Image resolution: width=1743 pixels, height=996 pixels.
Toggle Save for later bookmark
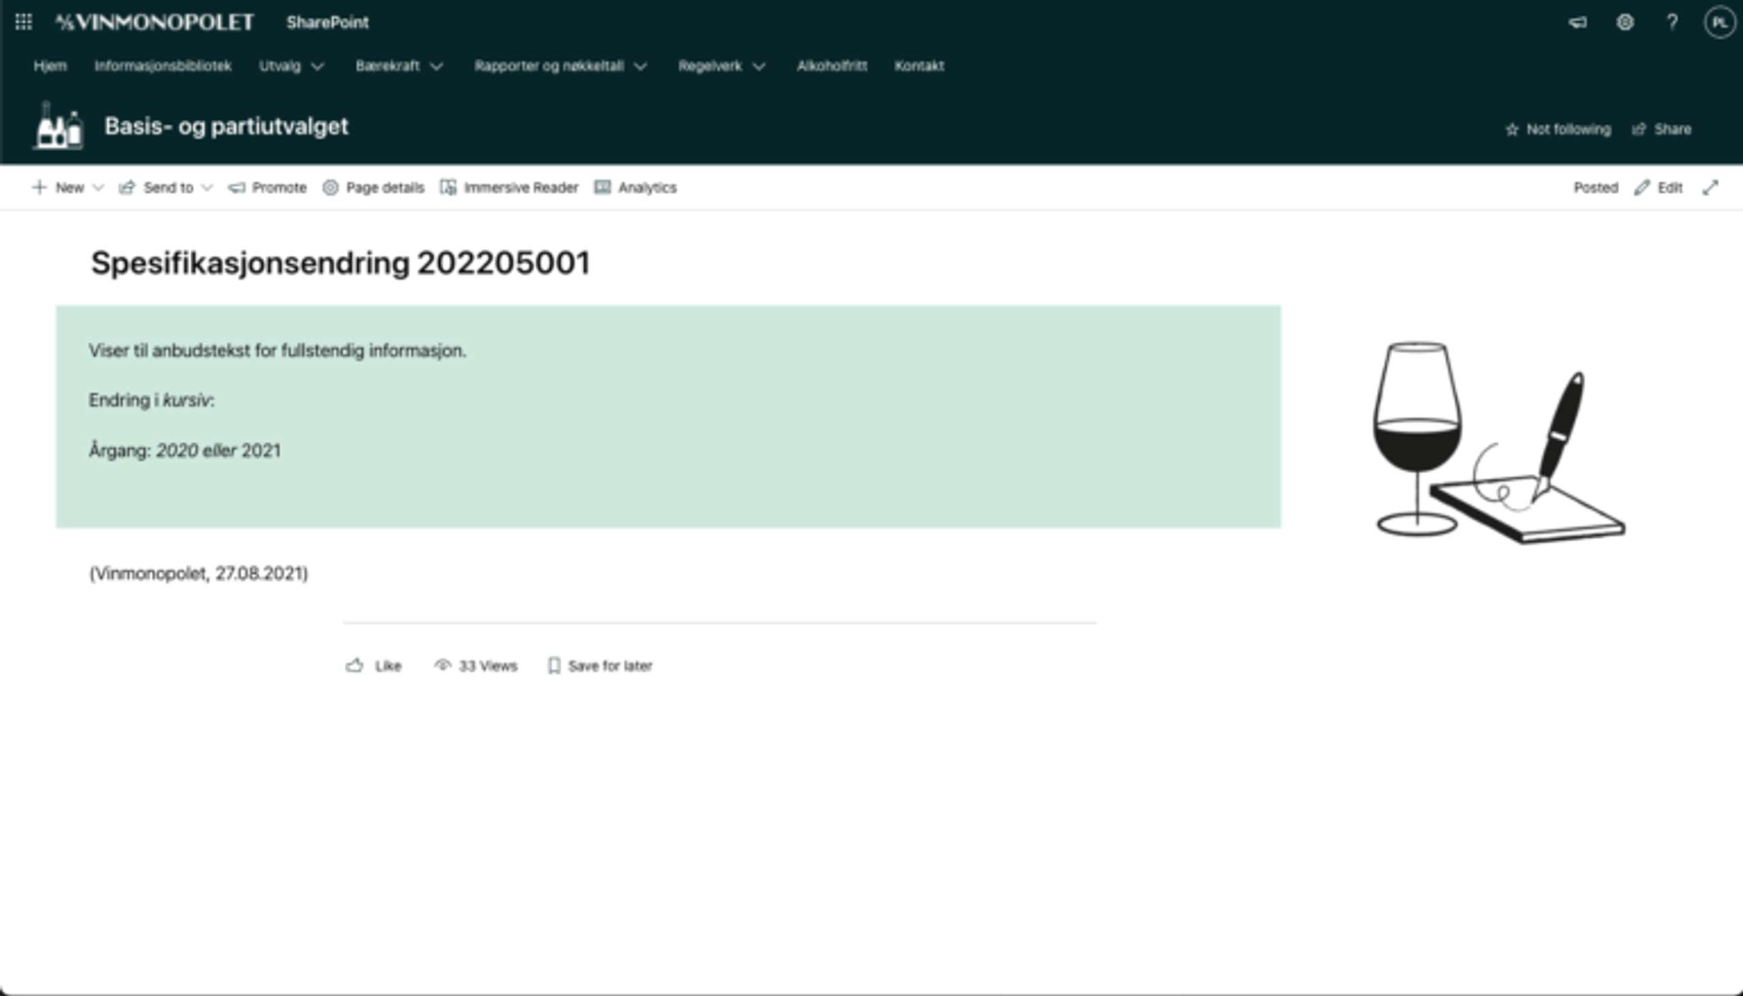[599, 666]
